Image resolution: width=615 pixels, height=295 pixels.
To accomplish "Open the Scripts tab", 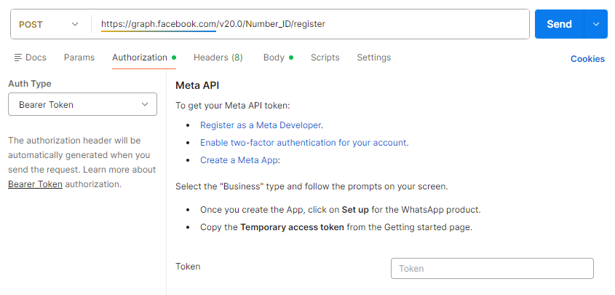I will (x=325, y=58).
